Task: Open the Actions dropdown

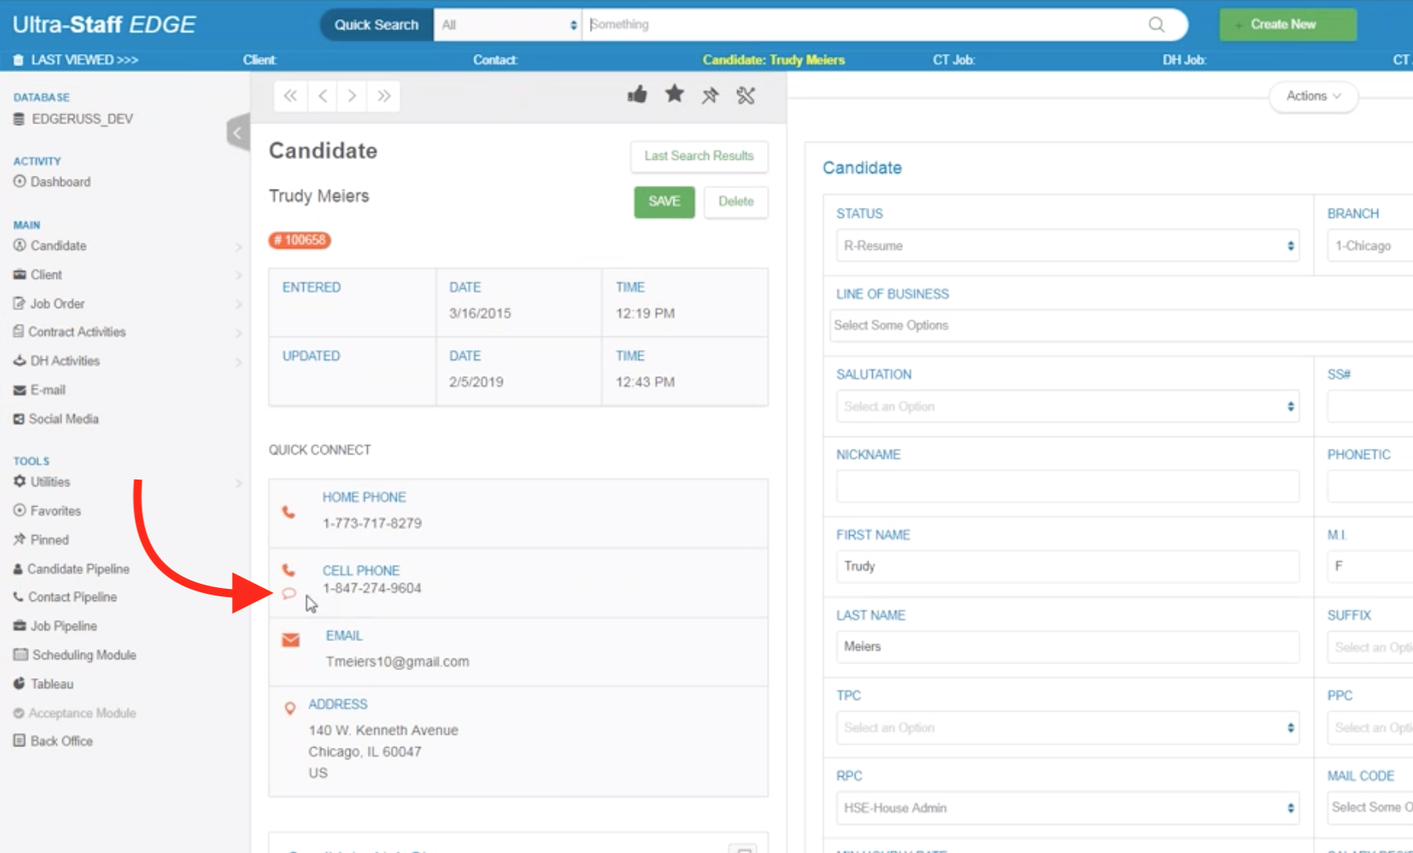Action: (1313, 96)
